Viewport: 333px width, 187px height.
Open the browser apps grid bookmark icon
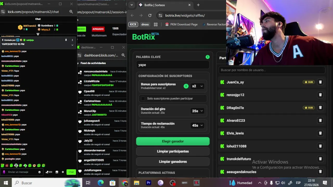coord(156,24)
